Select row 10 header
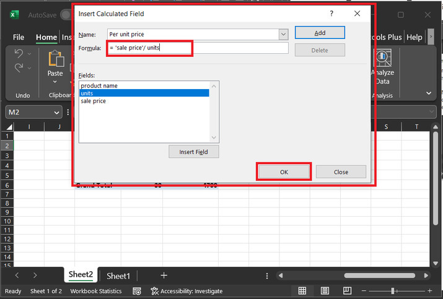 tap(7, 221)
